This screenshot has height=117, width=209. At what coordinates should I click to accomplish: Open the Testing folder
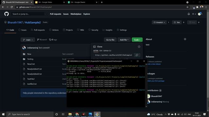30,59
